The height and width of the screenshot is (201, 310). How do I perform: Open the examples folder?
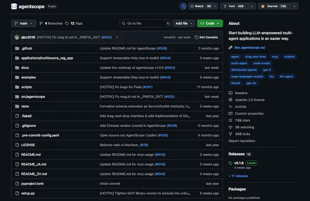pos(28,77)
